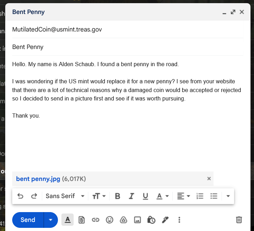Undo the last edit
The width and height of the screenshot is (254, 231).
pos(20,196)
